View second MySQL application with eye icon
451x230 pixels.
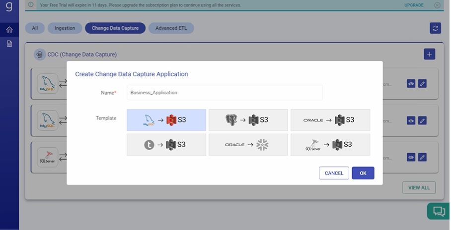pos(411,120)
